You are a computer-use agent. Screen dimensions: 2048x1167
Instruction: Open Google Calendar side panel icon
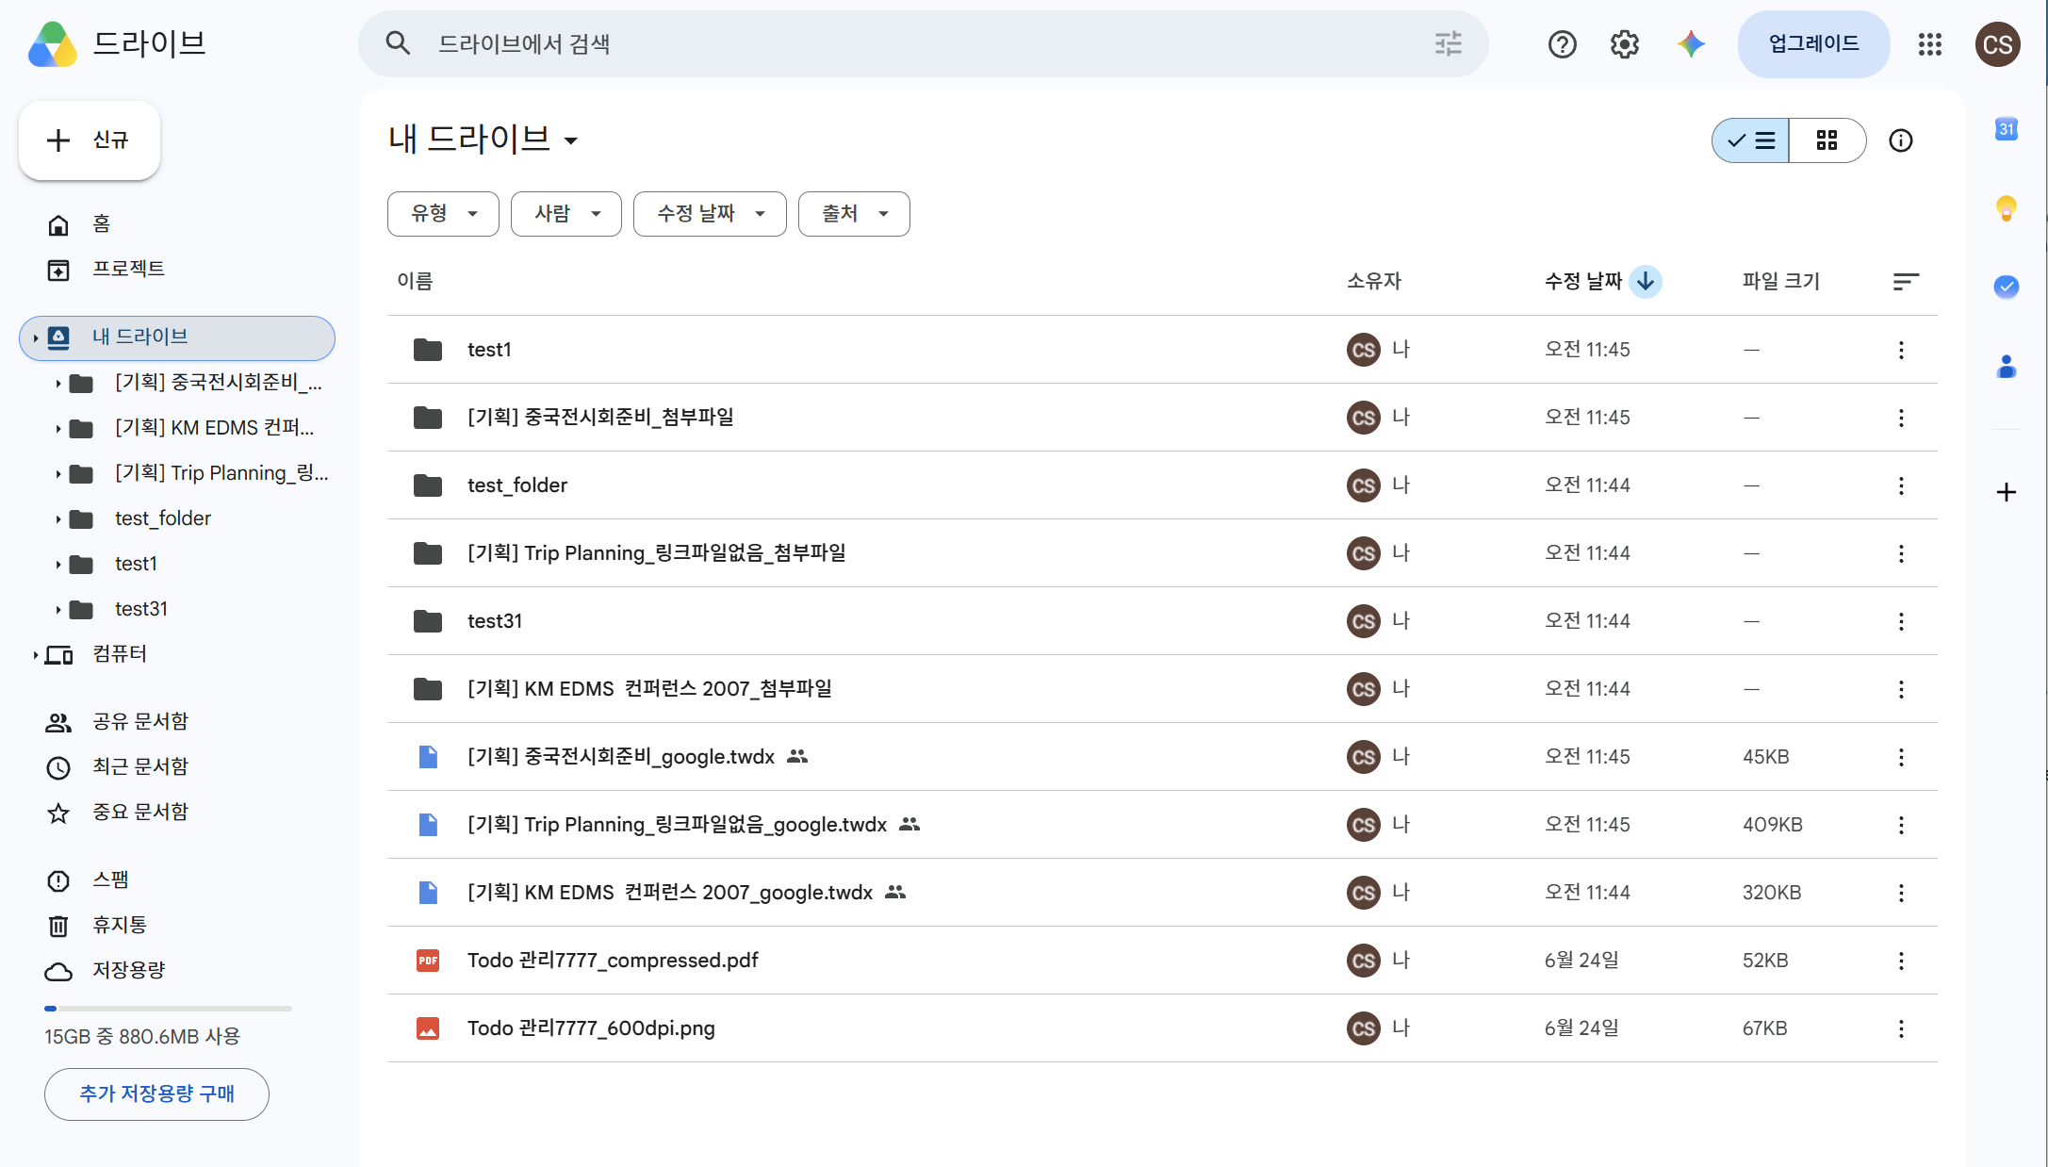(2007, 129)
